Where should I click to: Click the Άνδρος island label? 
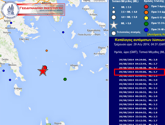coord(93,14)
